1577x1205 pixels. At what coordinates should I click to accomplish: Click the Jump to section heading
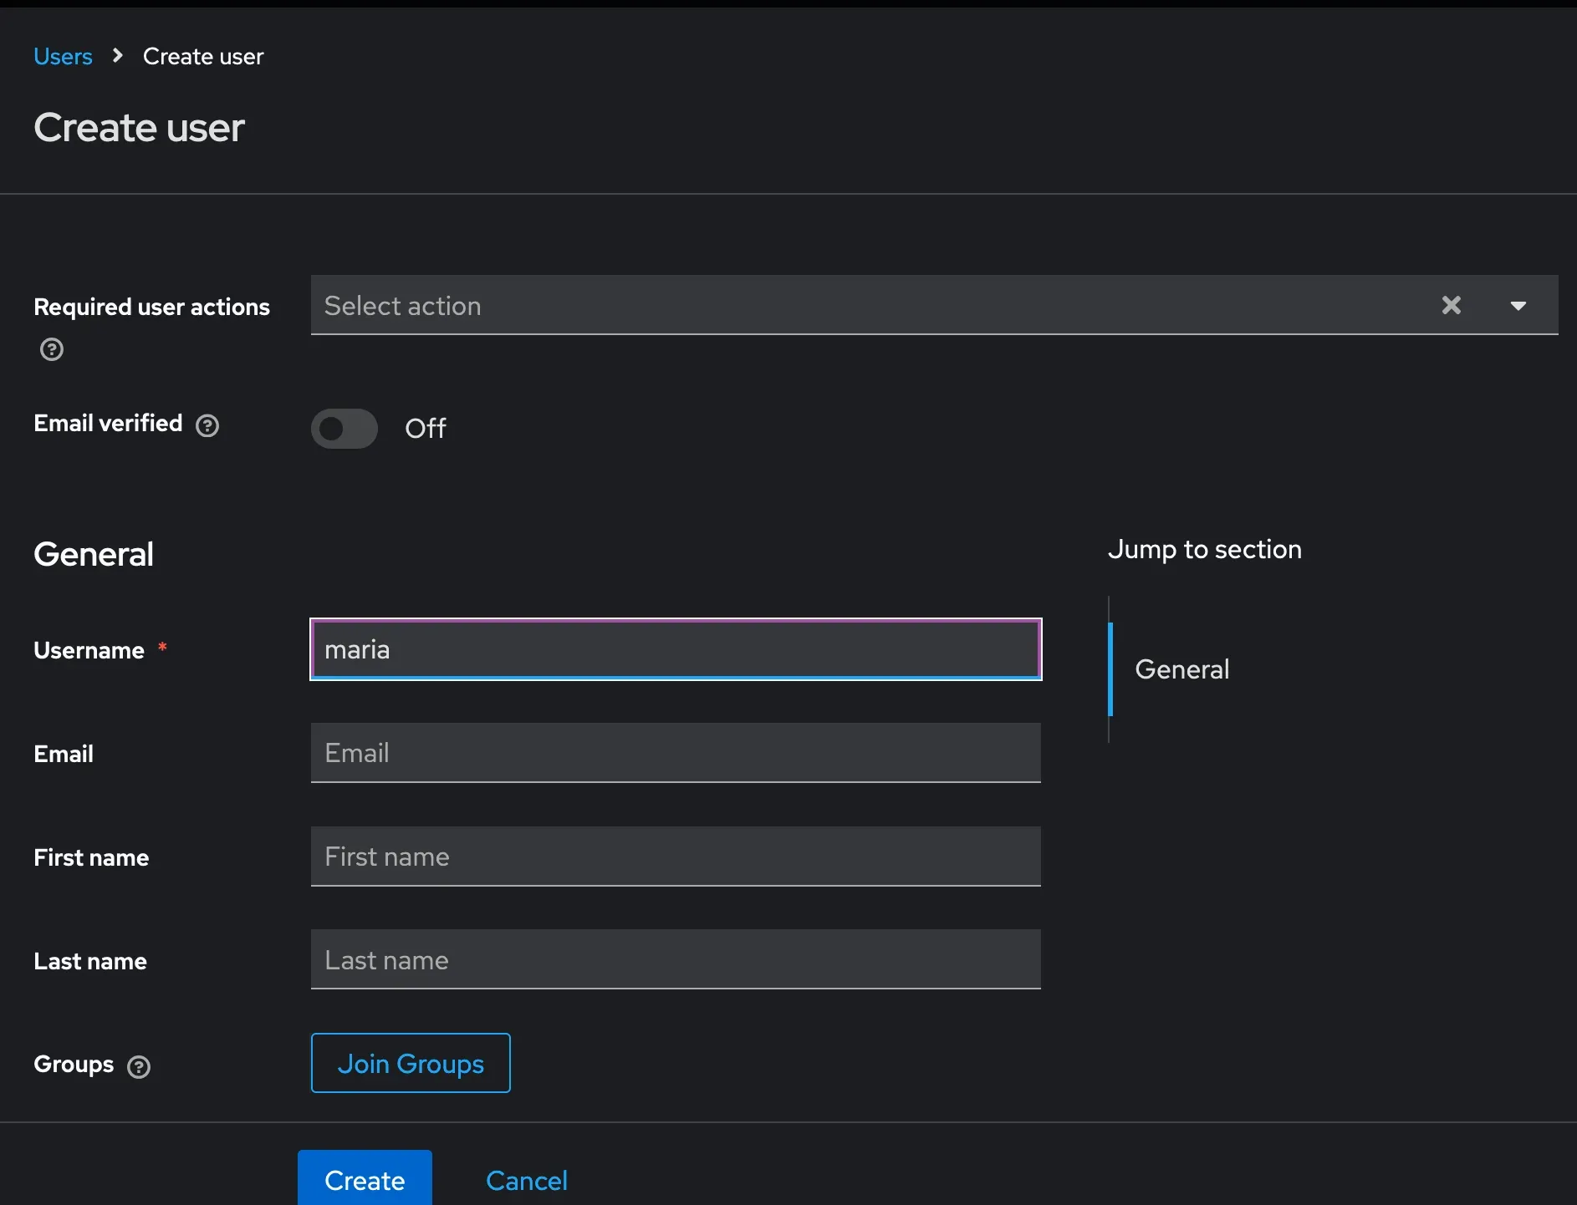[1204, 549]
